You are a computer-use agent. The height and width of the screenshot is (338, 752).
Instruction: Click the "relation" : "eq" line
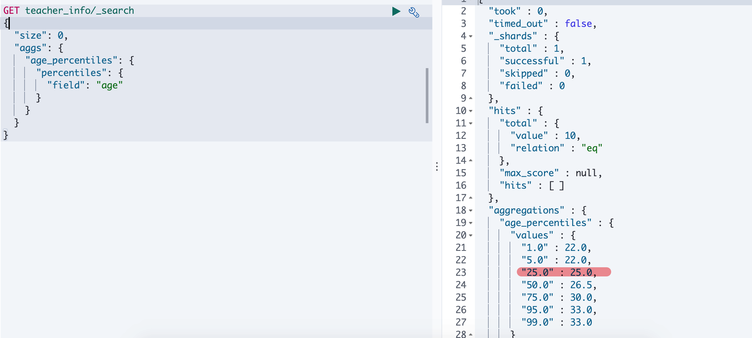[x=556, y=148]
